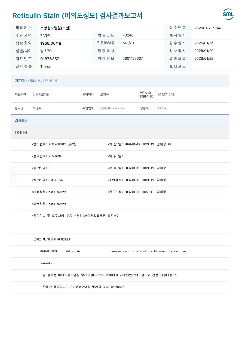
Task: Click the Reticulin stain name in results
Action: pyautogui.click(x=73, y=252)
